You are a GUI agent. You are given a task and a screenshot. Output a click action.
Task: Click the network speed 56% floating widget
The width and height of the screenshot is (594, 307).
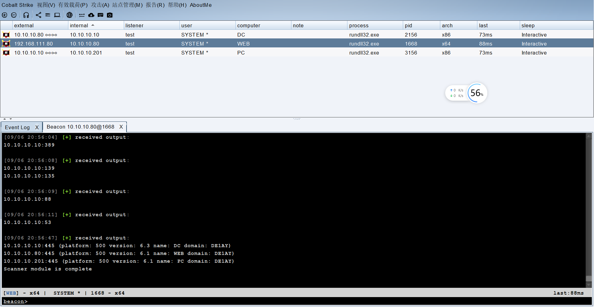(x=466, y=93)
